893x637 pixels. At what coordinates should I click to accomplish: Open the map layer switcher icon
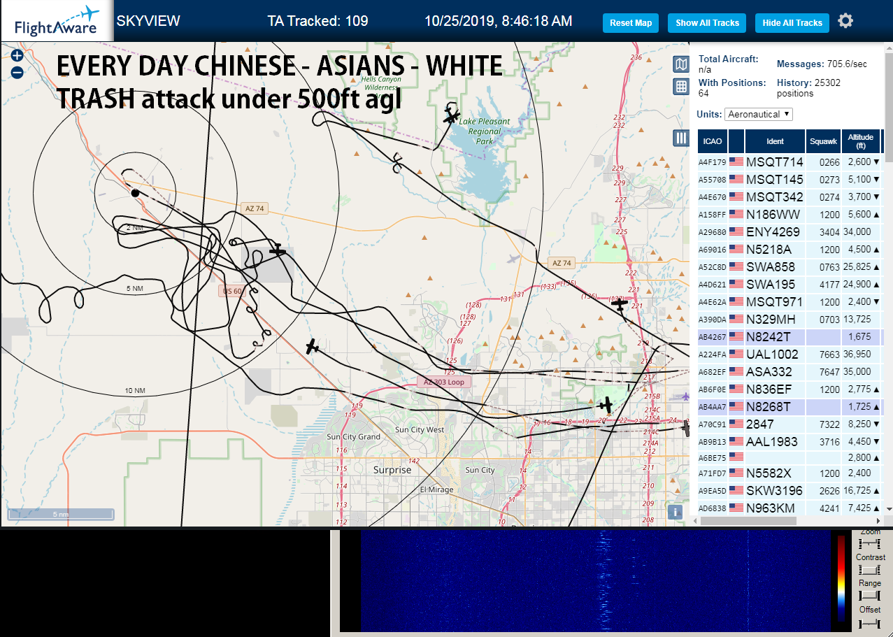(x=680, y=64)
